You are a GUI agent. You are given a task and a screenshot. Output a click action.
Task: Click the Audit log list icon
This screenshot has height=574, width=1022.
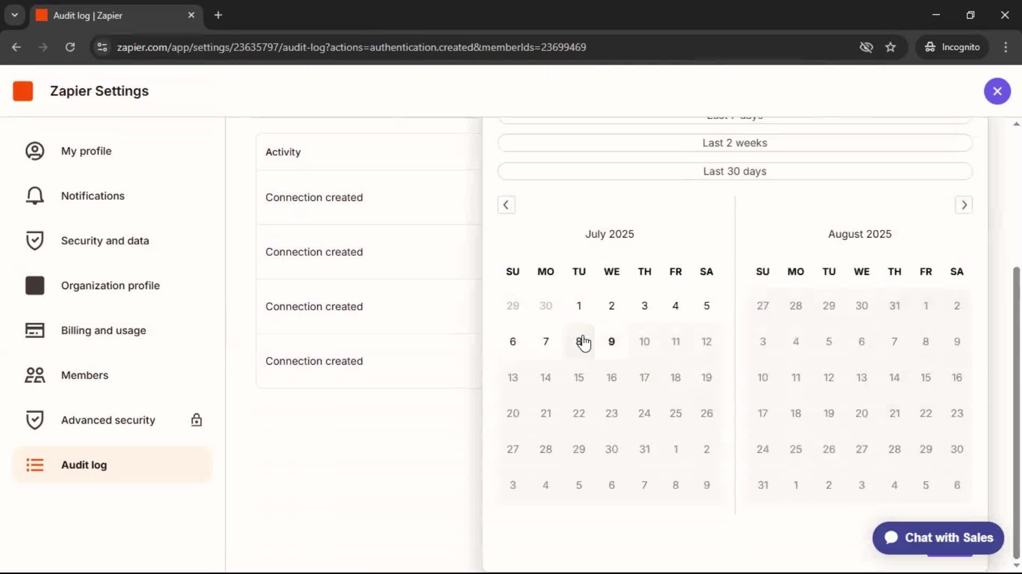coord(35,465)
